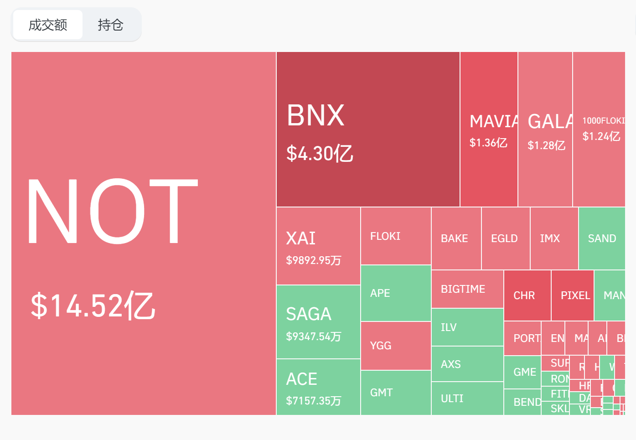The height and width of the screenshot is (440, 636).
Task: Select the ACE $7157.35万 tile
Action: click(318, 387)
